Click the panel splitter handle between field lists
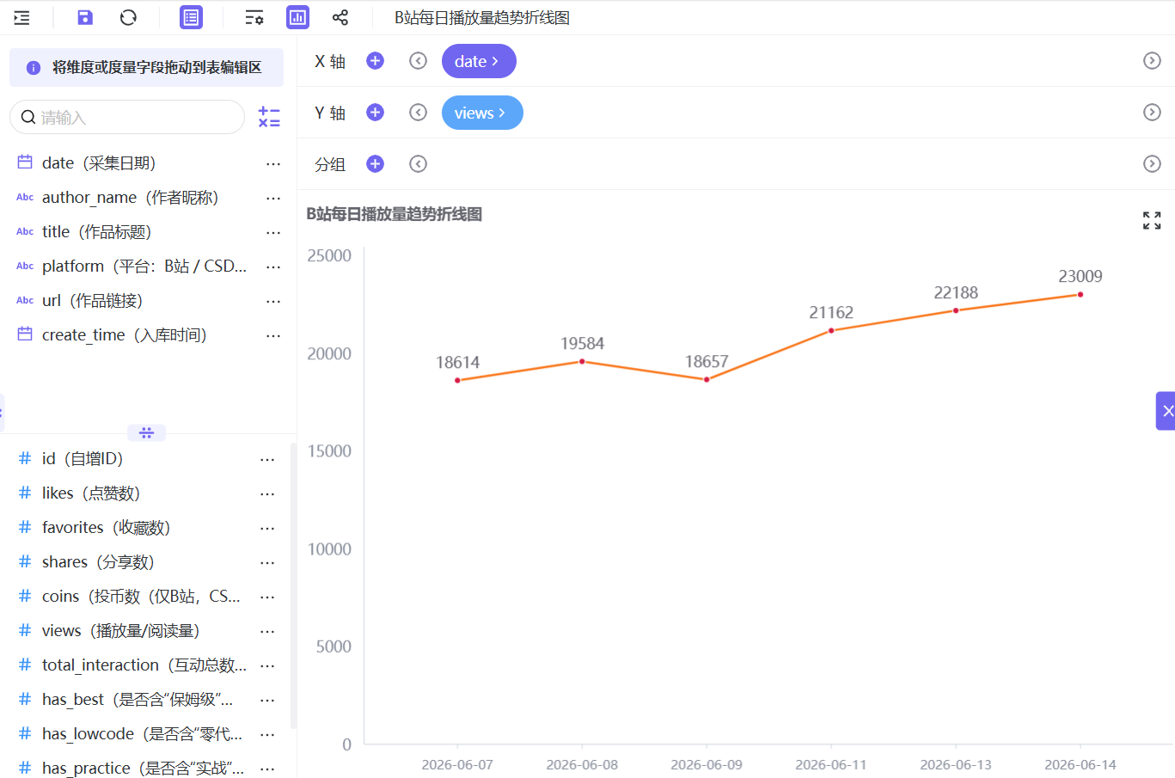Screen dimensions: 1175x778 point(146,432)
